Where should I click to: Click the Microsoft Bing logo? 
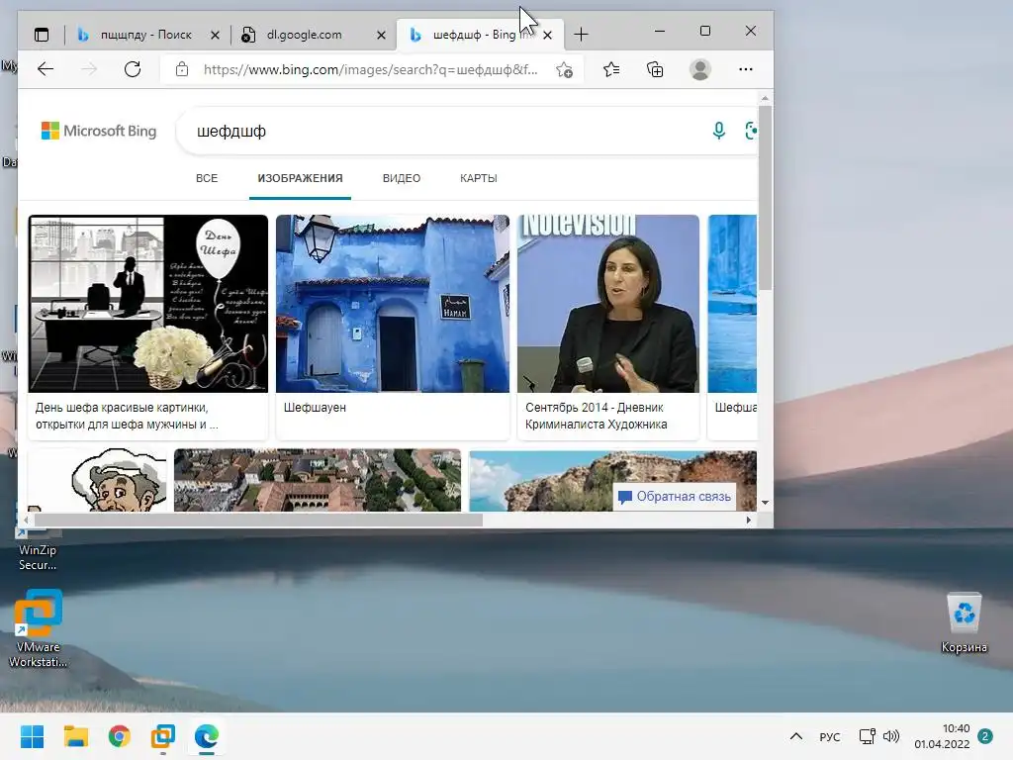(99, 132)
